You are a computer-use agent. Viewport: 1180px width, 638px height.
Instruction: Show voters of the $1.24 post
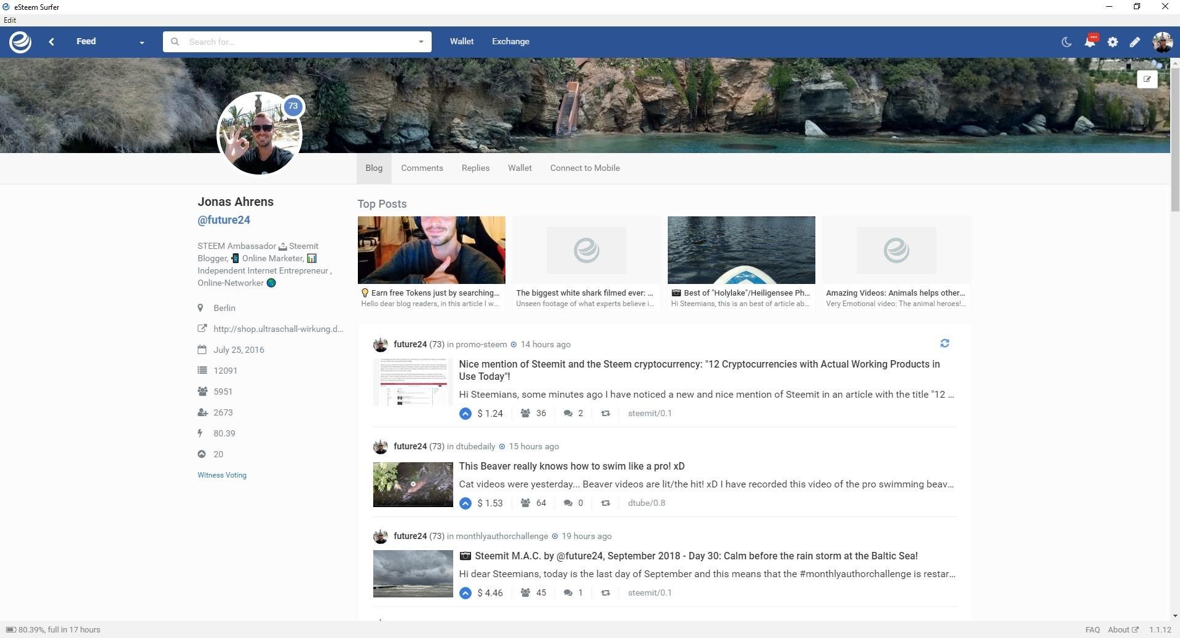click(533, 414)
